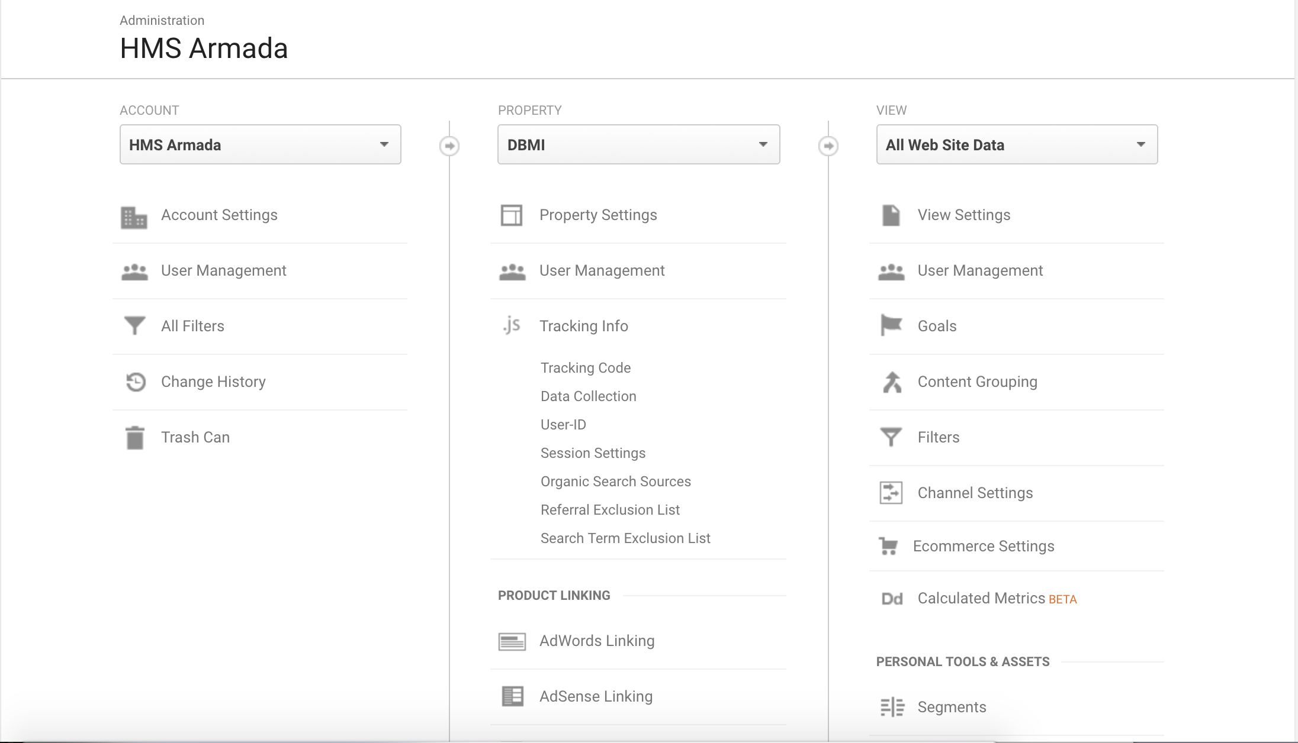Select Tracking Code under Tracking Info
The width and height of the screenshot is (1298, 743).
[586, 368]
